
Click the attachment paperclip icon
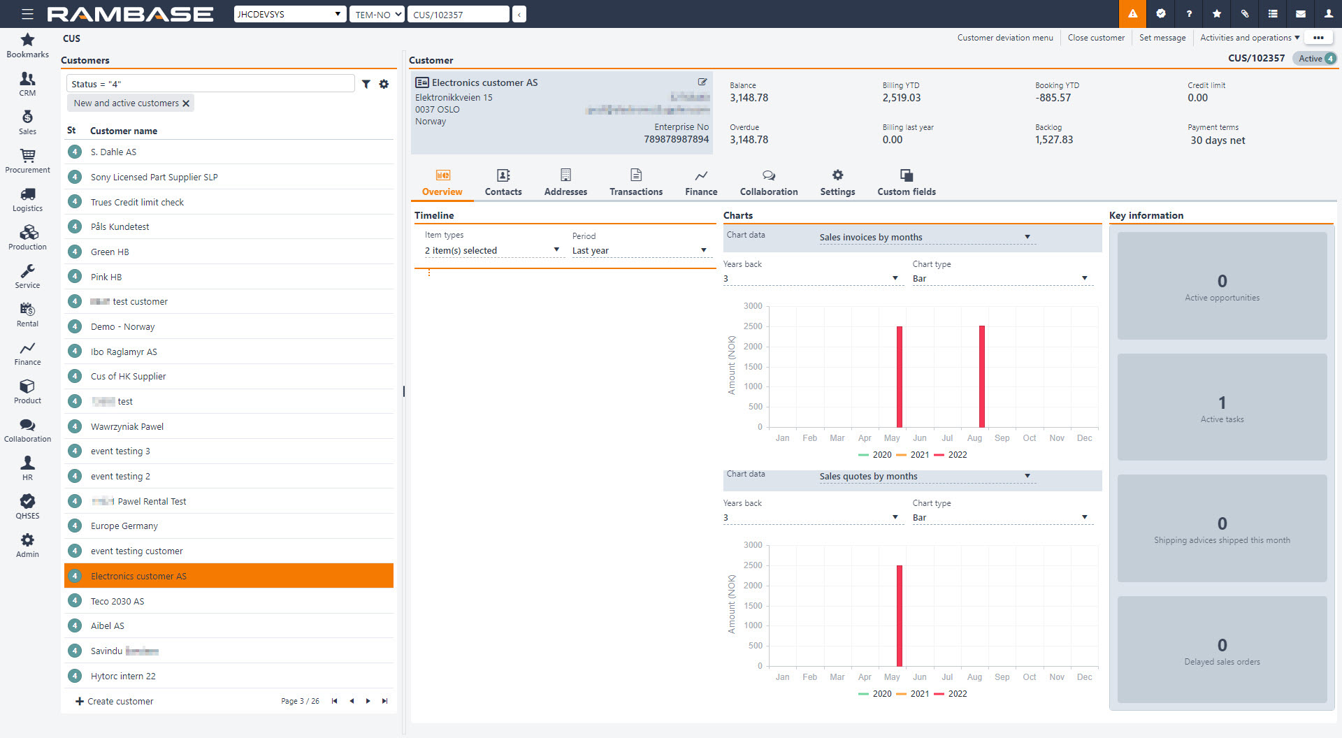(x=1245, y=14)
